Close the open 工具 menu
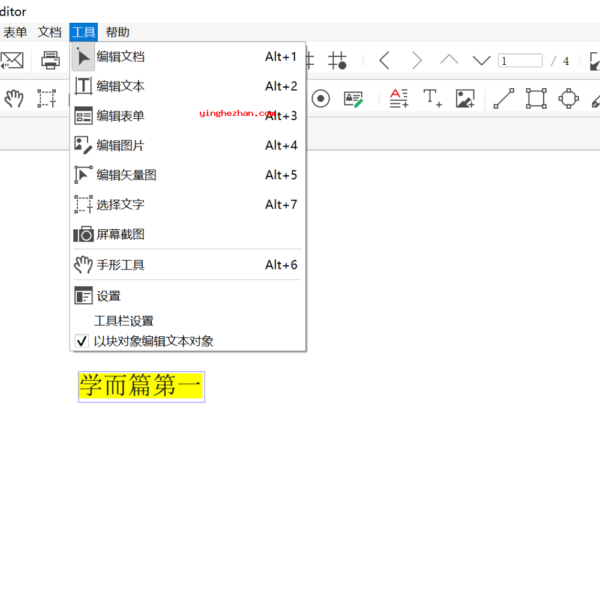The width and height of the screenshot is (600, 589). point(83,32)
